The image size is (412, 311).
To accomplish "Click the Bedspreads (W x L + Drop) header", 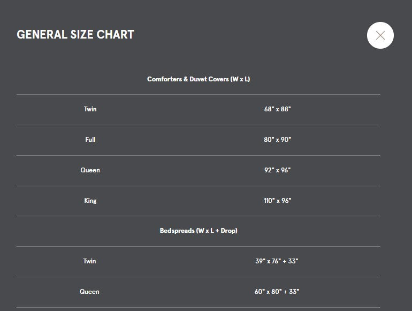I will pyautogui.click(x=199, y=231).
